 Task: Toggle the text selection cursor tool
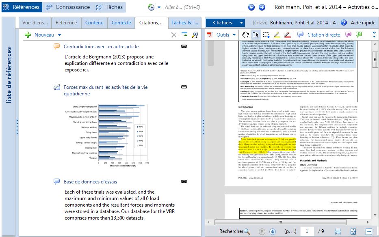pos(256,35)
